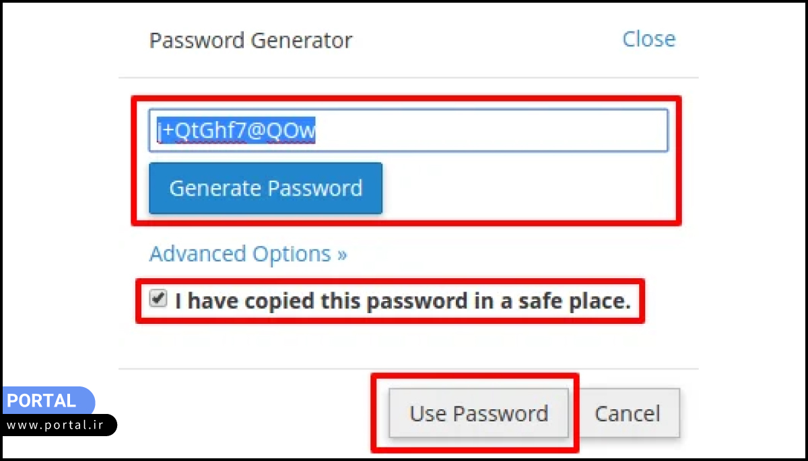The image size is (808, 461).
Task: Apply the generated password with Use Password
Action: (479, 413)
